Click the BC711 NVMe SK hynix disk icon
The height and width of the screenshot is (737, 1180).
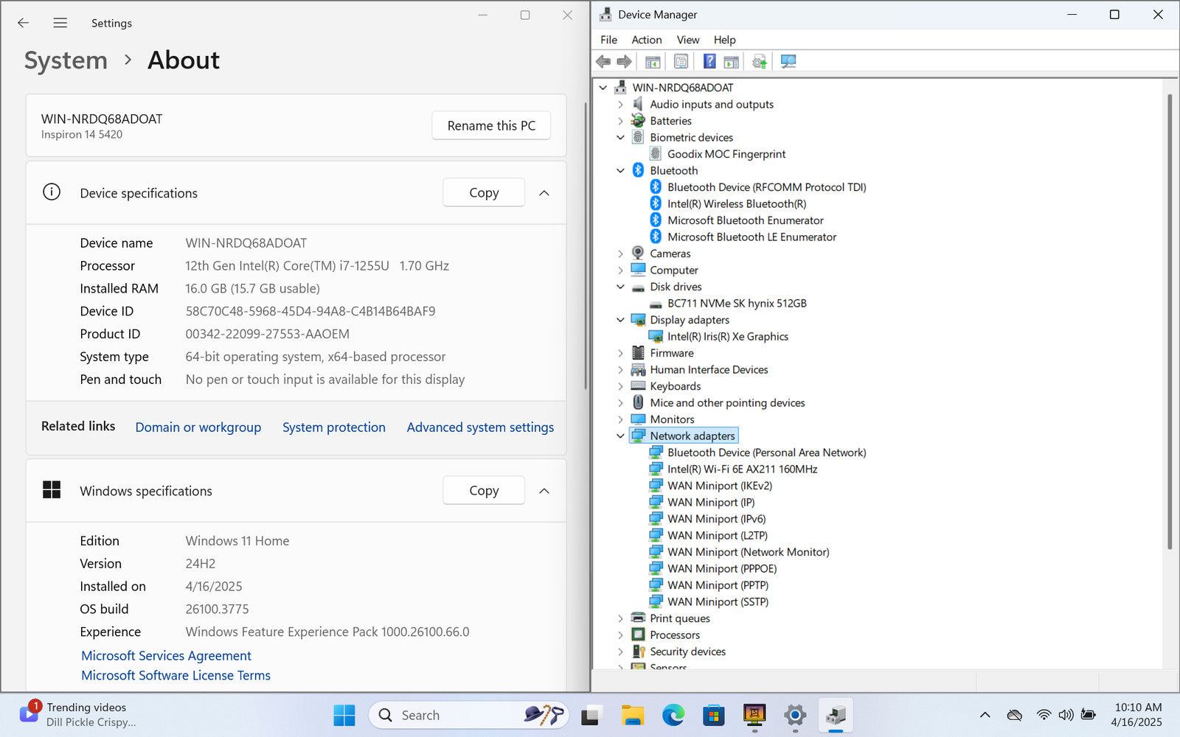(655, 304)
